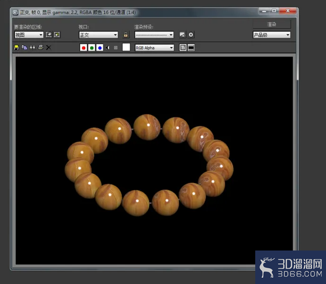Screen dimensions: 326x284
Task: Open Environment and Effects dialog icon
Action: [191, 35]
